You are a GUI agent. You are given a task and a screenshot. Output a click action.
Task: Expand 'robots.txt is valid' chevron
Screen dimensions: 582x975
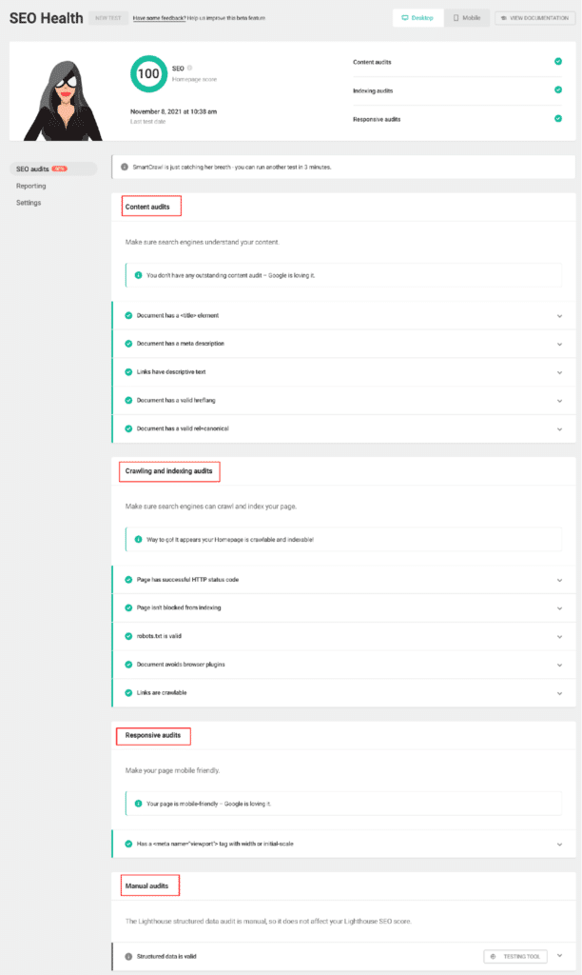pos(559,637)
